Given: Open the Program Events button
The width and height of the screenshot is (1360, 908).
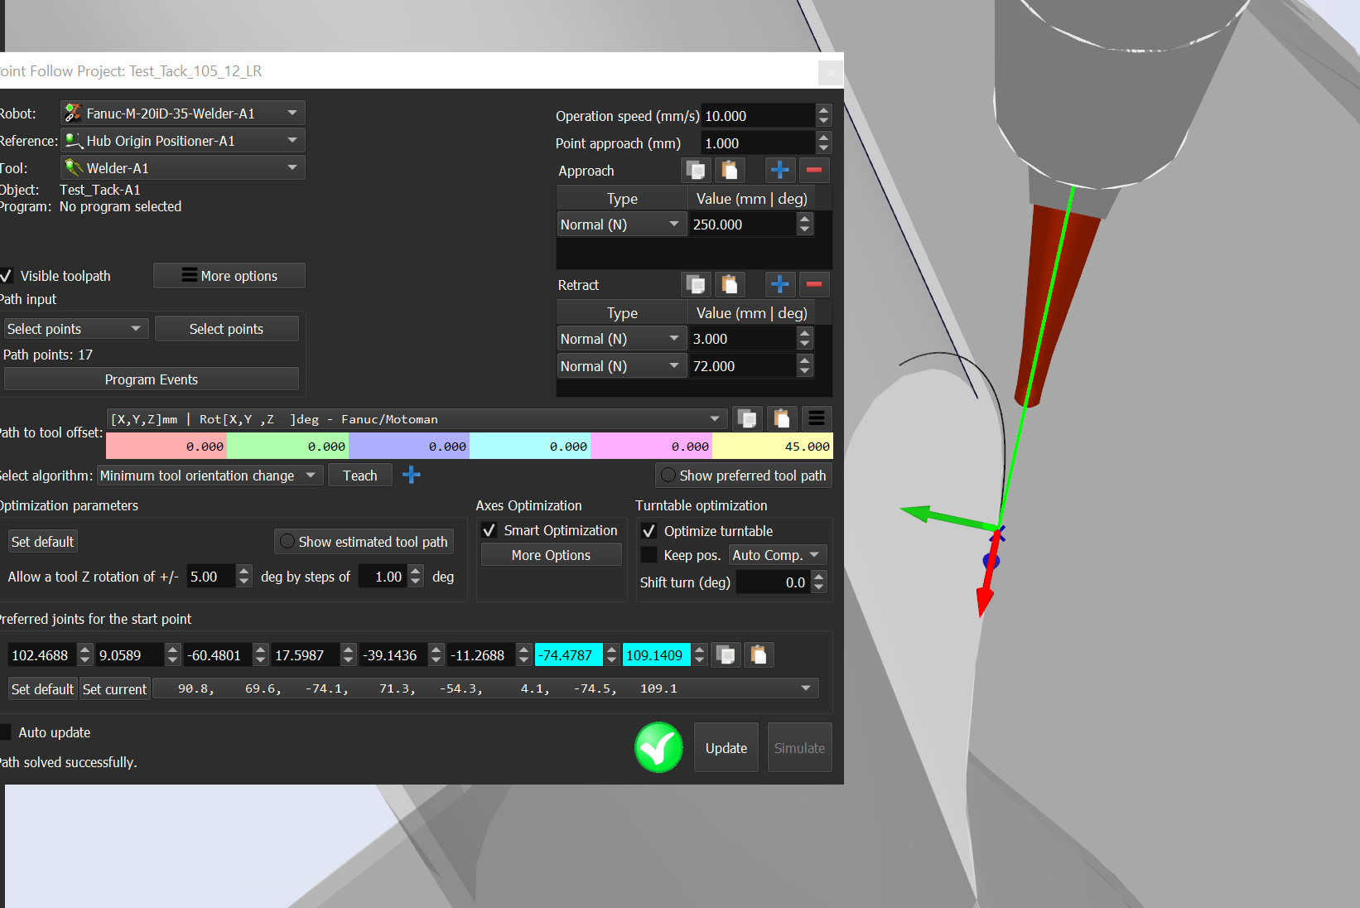Looking at the screenshot, I should coord(152,379).
